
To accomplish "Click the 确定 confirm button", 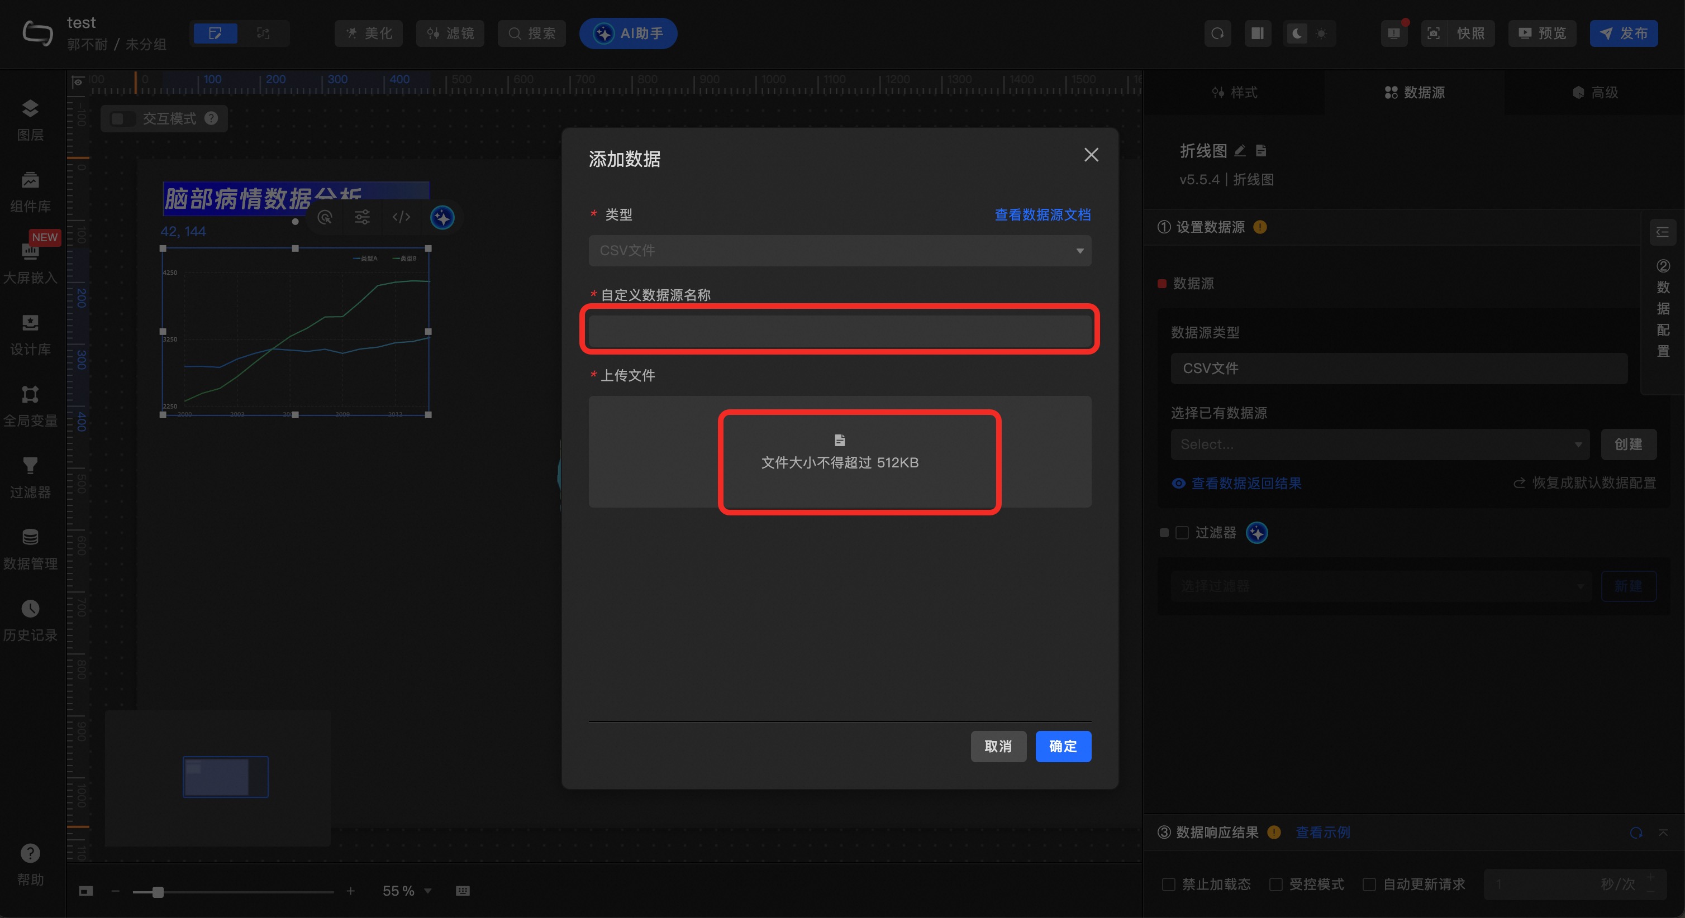I will pos(1063,746).
